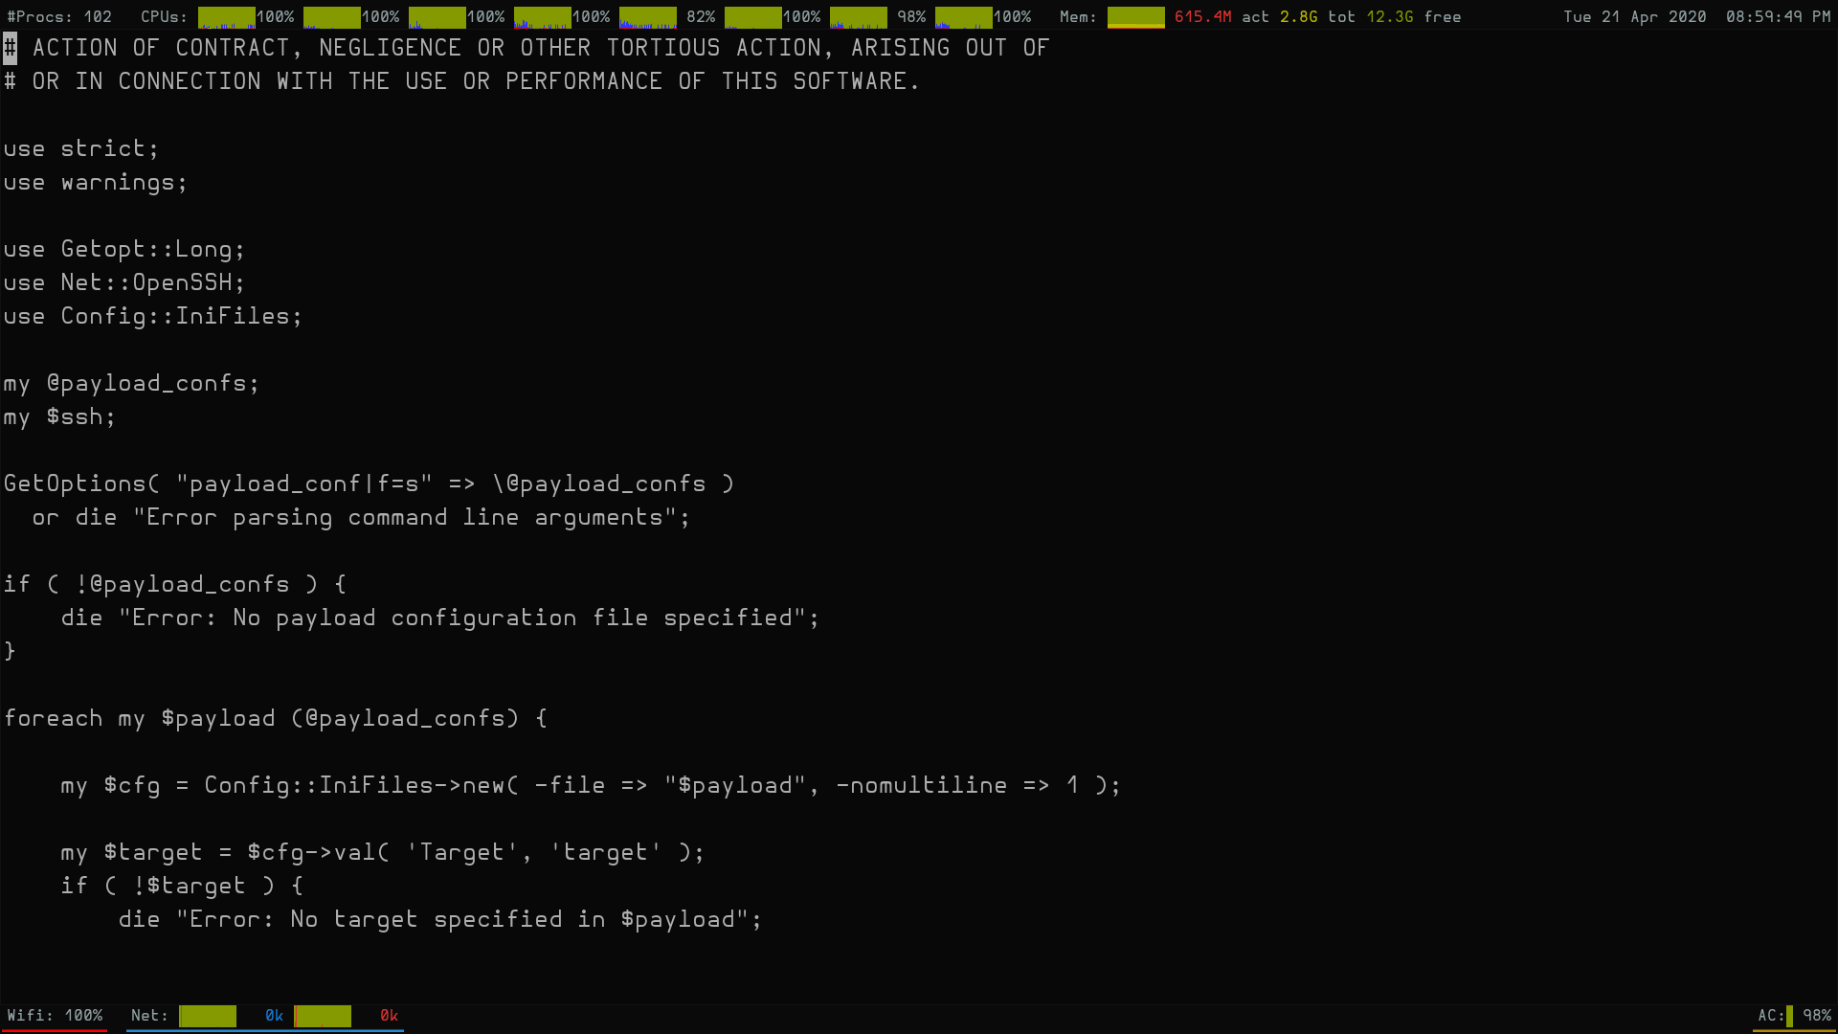Click the 08:59:49 PM clock
Image resolution: width=1838 pixels, height=1034 pixels.
[1778, 17]
